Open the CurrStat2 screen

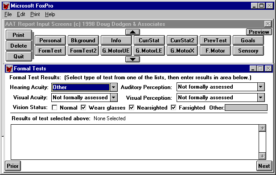pyautogui.click(x=182, y=40)
